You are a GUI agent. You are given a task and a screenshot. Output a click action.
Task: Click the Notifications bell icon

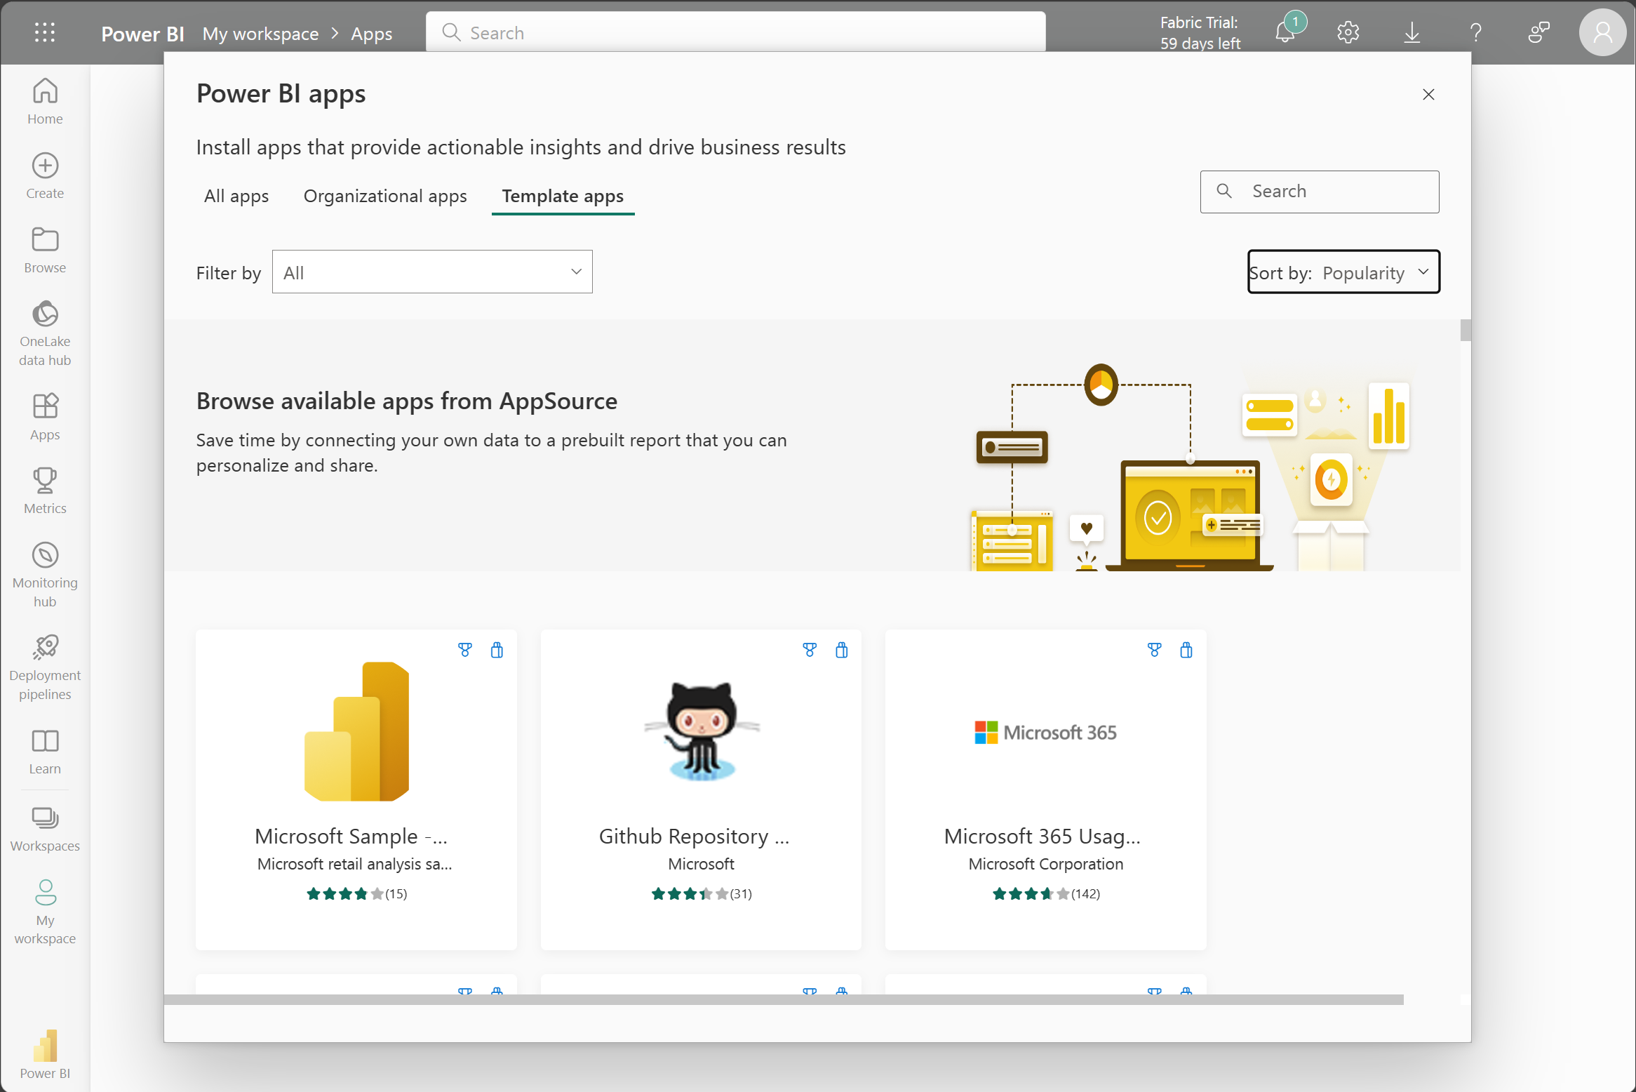click(1287, 33)
